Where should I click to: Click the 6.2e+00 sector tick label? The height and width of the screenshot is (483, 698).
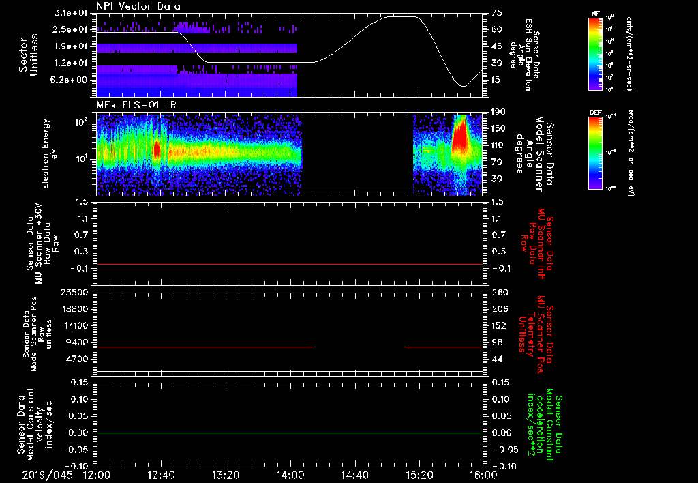[x=70, y=80]
